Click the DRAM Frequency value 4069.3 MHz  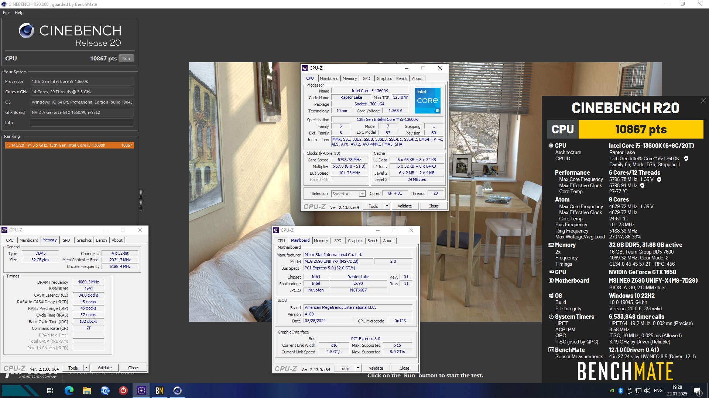click(88, 282)
